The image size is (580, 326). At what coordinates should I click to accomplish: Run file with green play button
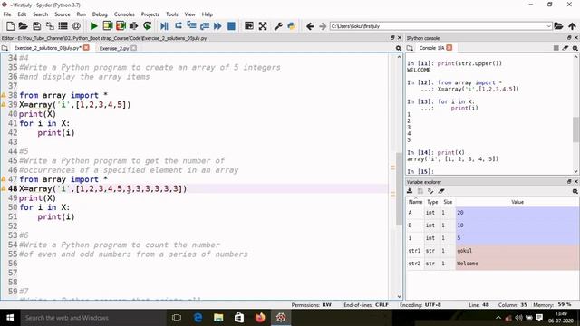pyautogui.click(x=93, y=26)
